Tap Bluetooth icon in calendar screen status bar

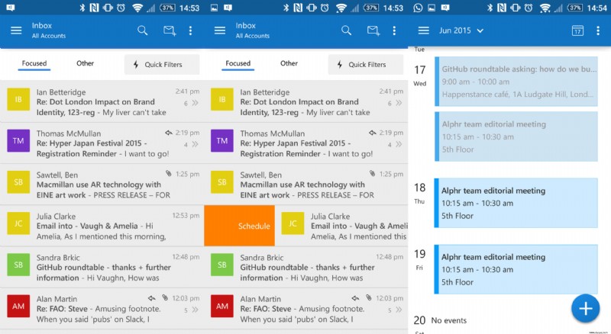tap(490, 8)
